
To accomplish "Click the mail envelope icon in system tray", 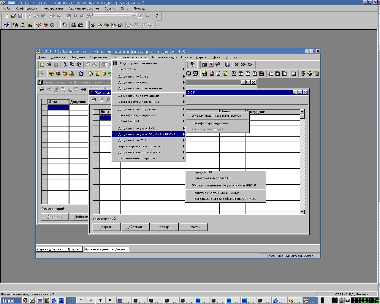I will coord(347,300).
